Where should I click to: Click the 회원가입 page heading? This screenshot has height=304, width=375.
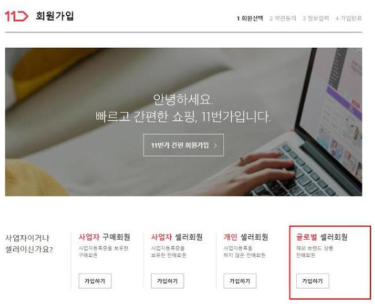(55, 16)
